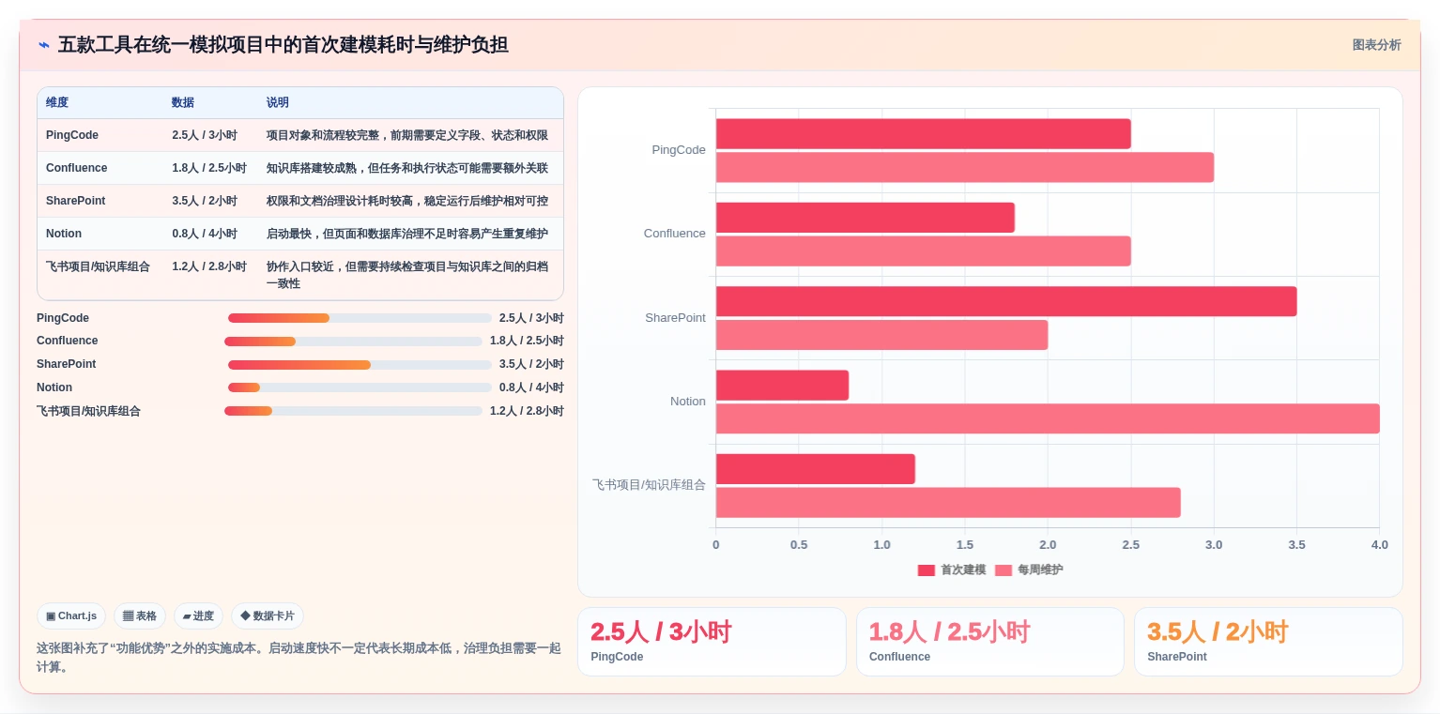This screenshot has height=714, width=1440.
Task: Click the PingCode 首次建模 chart bar
Action: [923, 134]
